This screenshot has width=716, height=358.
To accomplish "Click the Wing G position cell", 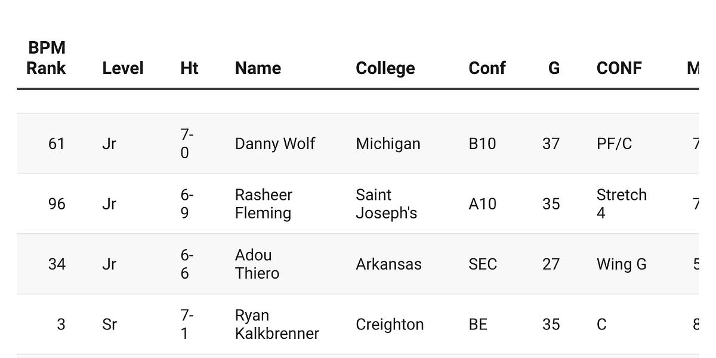I will click(x=622, y=264).
